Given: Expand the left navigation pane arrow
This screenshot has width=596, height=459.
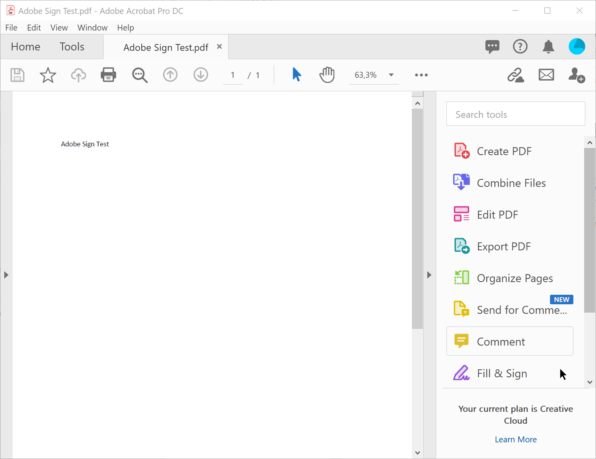Looking at the screenshot, I should (x=6, y=275).
